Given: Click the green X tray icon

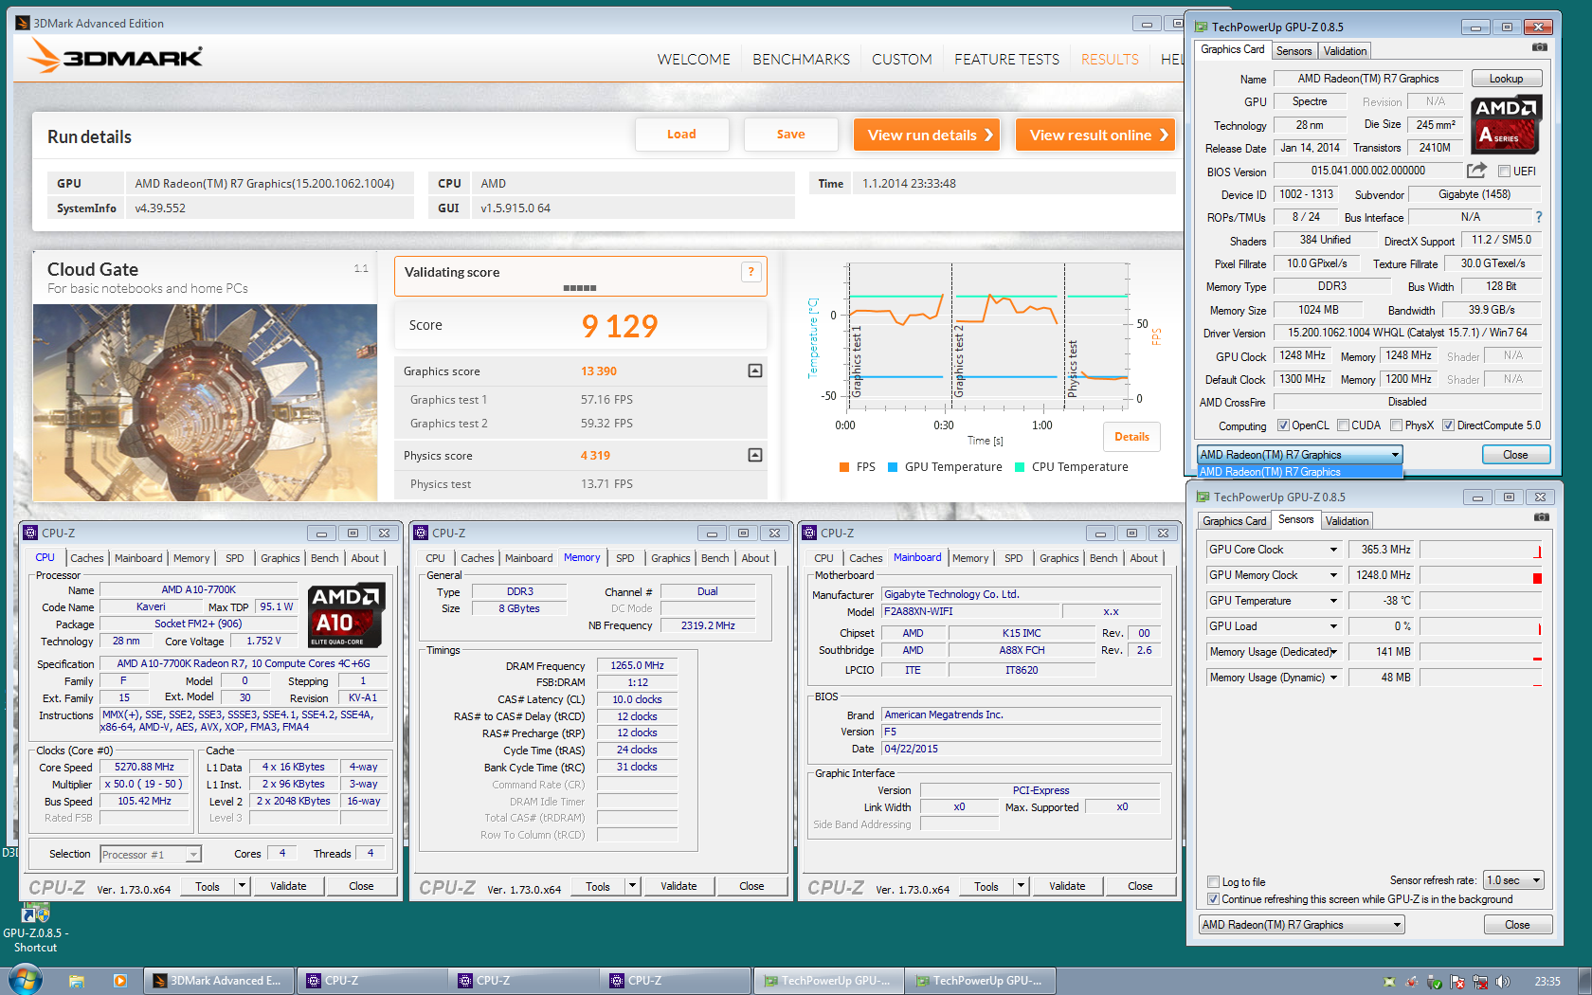Looking at the screenshot, I should (x=1389, y=982).
